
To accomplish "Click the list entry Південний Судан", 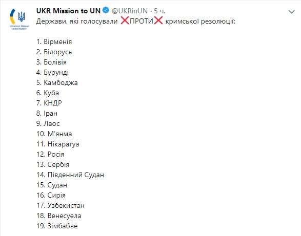I will pos(70,175).
